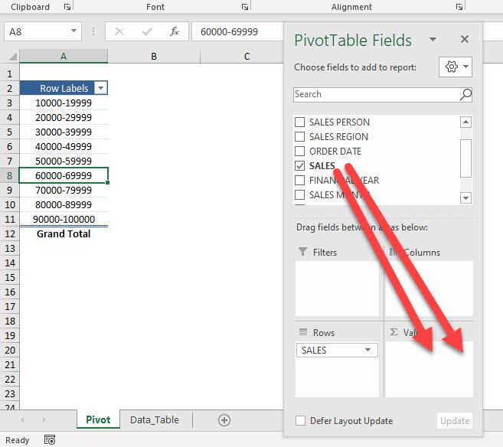Screen dimensions: 503x447
Task: Uncheck the SALES field
Action: (299, 166)
